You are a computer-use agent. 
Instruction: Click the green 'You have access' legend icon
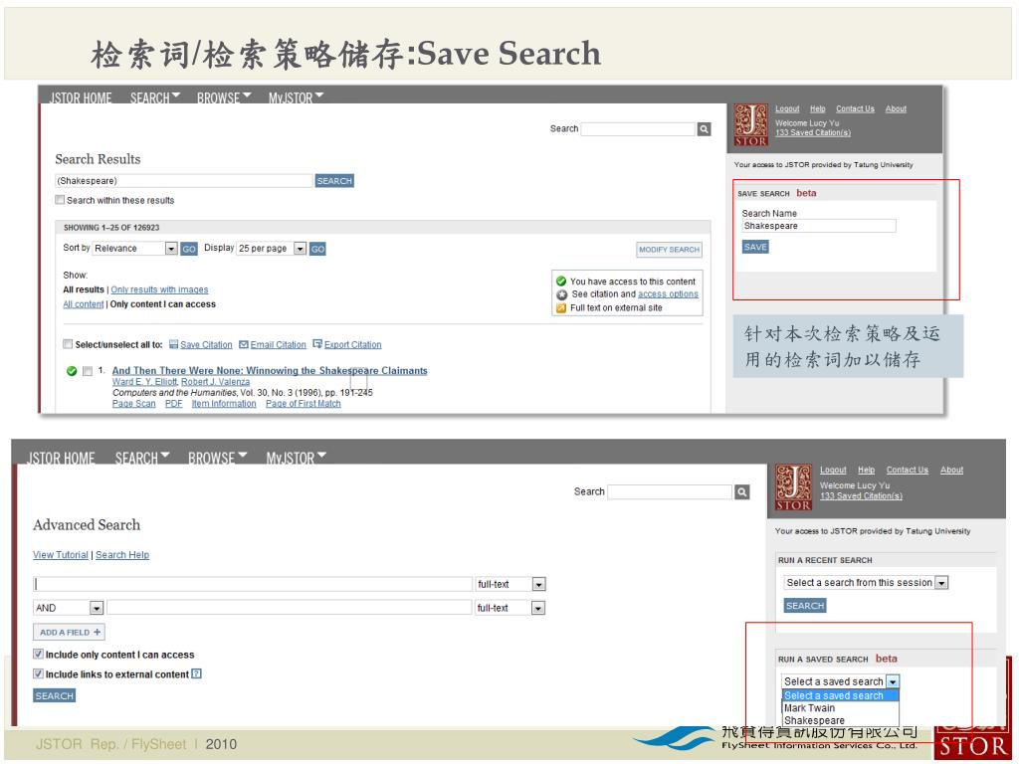pyautogui.click(x=561, y=282)
